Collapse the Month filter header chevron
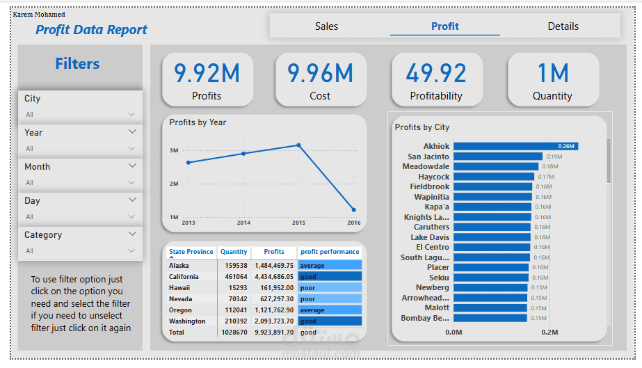 coord(132,166)
